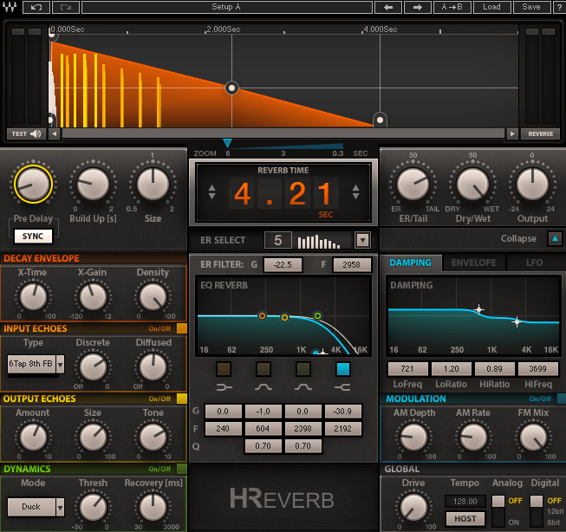Click ER filter frequency 2958 field
The image size is (566, 532).
coord(352,265)
